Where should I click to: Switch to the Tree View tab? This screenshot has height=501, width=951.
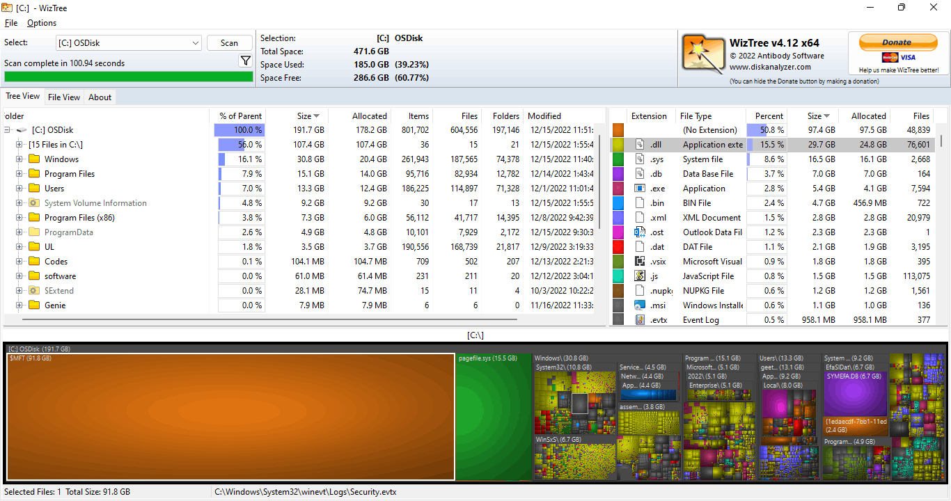tap(23, 97)
